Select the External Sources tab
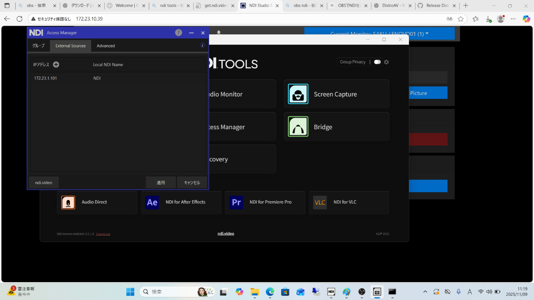Screen dimensions: 534x300 pos(71,46)
